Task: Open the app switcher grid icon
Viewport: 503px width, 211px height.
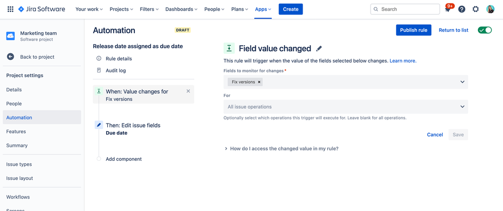Action: pos(10,9)
